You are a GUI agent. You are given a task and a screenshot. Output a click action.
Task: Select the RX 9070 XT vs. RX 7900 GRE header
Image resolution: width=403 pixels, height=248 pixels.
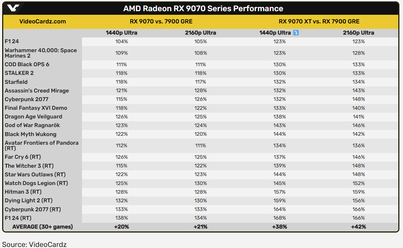pos(319,21)
